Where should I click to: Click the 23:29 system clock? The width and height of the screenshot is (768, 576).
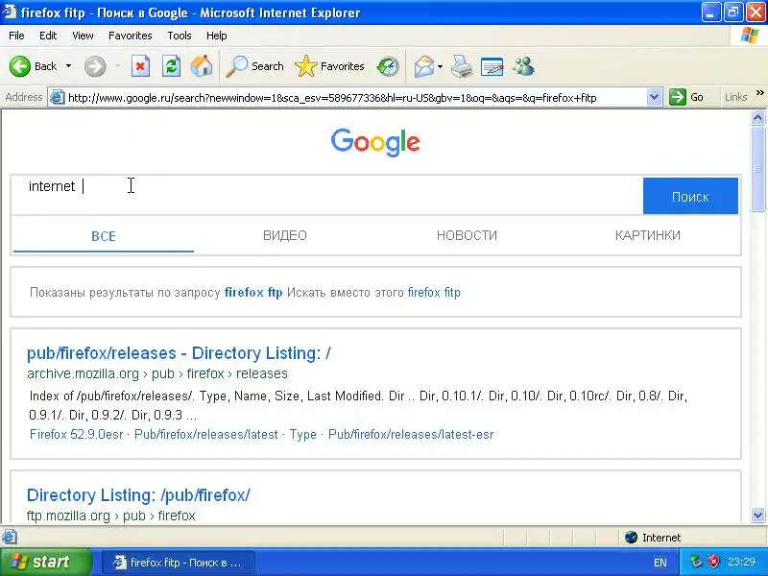[x=741, y=562]
